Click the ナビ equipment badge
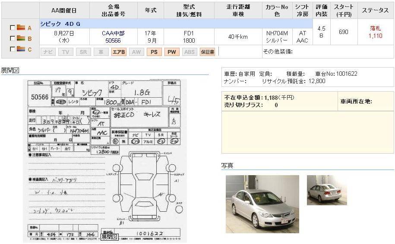Screen dimensions: 395x244 click(x=48, y=52)
